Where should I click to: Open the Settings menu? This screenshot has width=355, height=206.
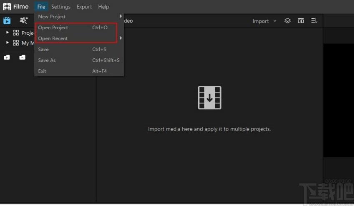60,7
